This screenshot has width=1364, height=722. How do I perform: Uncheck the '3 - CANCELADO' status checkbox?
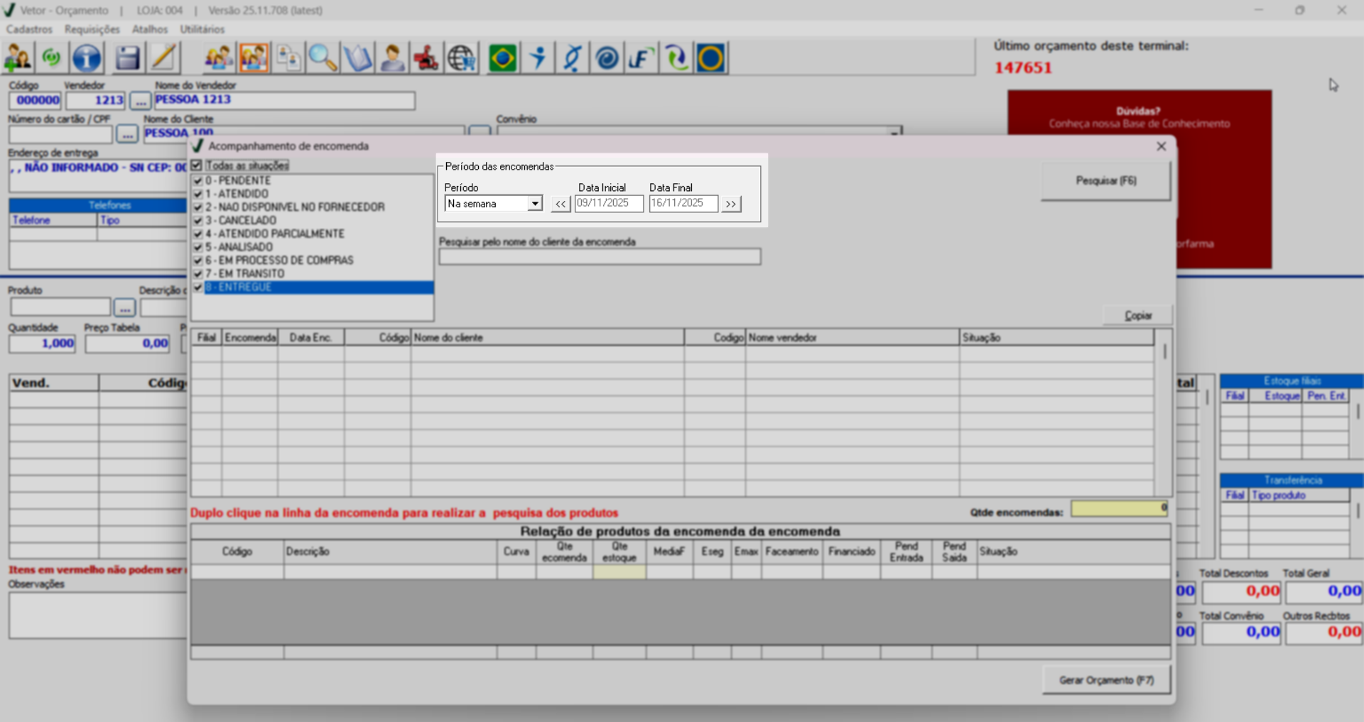[x=198, y=221]
